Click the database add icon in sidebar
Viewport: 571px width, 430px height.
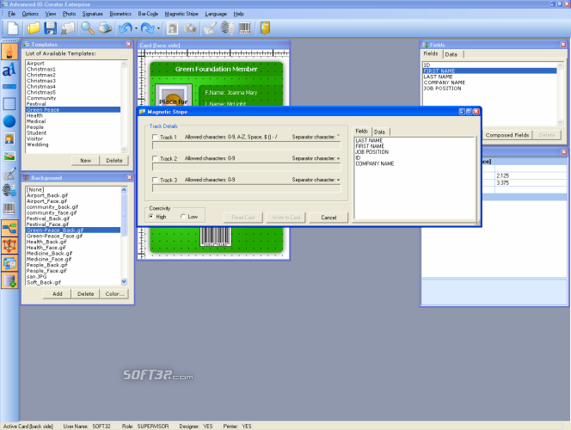(9, 280)
